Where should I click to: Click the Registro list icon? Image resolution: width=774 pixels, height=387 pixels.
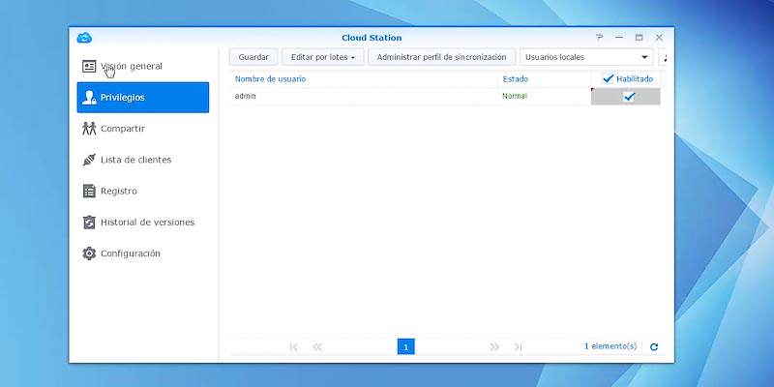click(x=89, y=191)
